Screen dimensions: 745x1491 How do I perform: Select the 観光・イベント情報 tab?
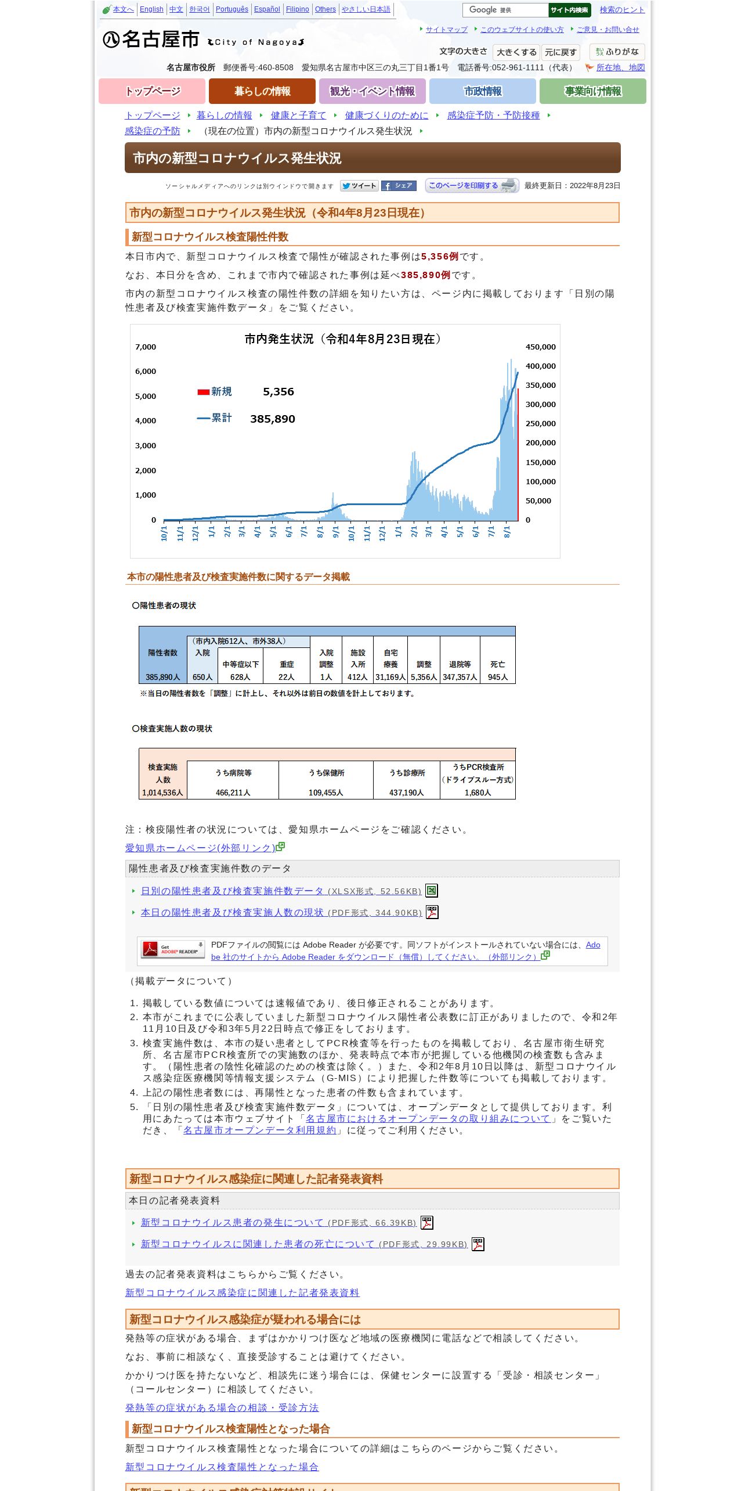[372, 91]
